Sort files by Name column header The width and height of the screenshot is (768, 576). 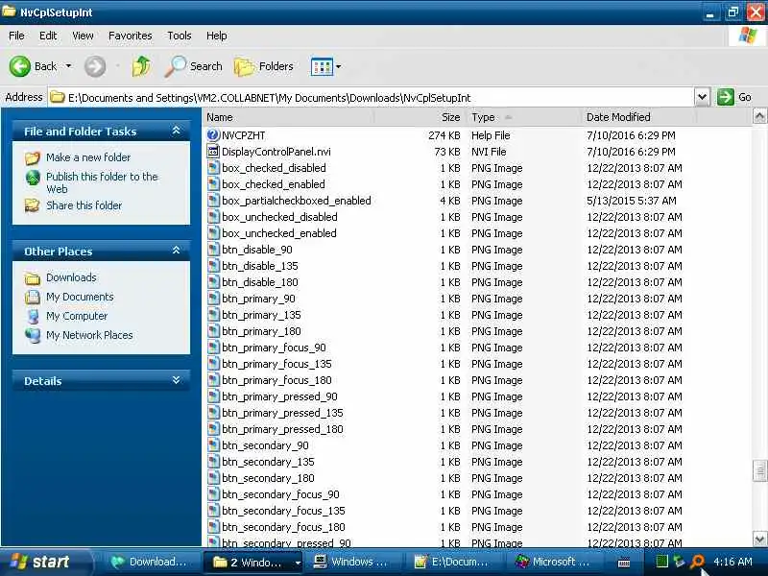(288, 117)
